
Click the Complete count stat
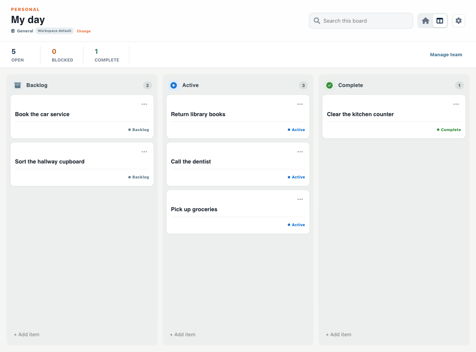point(107,55)
